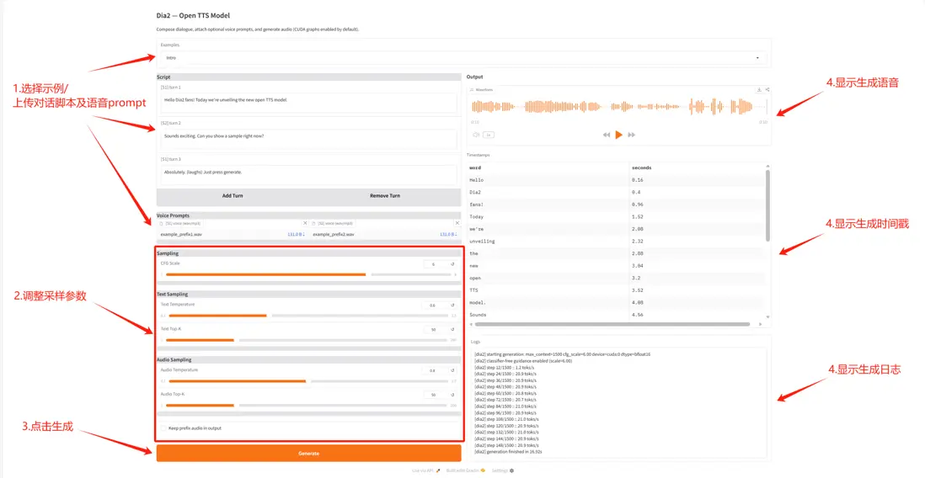The height and width of the screenshot is (478, 925).
Task: Click the 4.56 seconds cell
Action: [x=697, y=315]
